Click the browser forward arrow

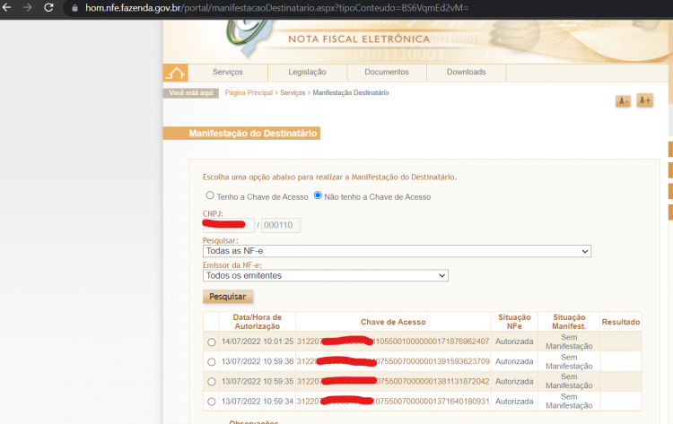pyautogui.click(x=28, y=8)
